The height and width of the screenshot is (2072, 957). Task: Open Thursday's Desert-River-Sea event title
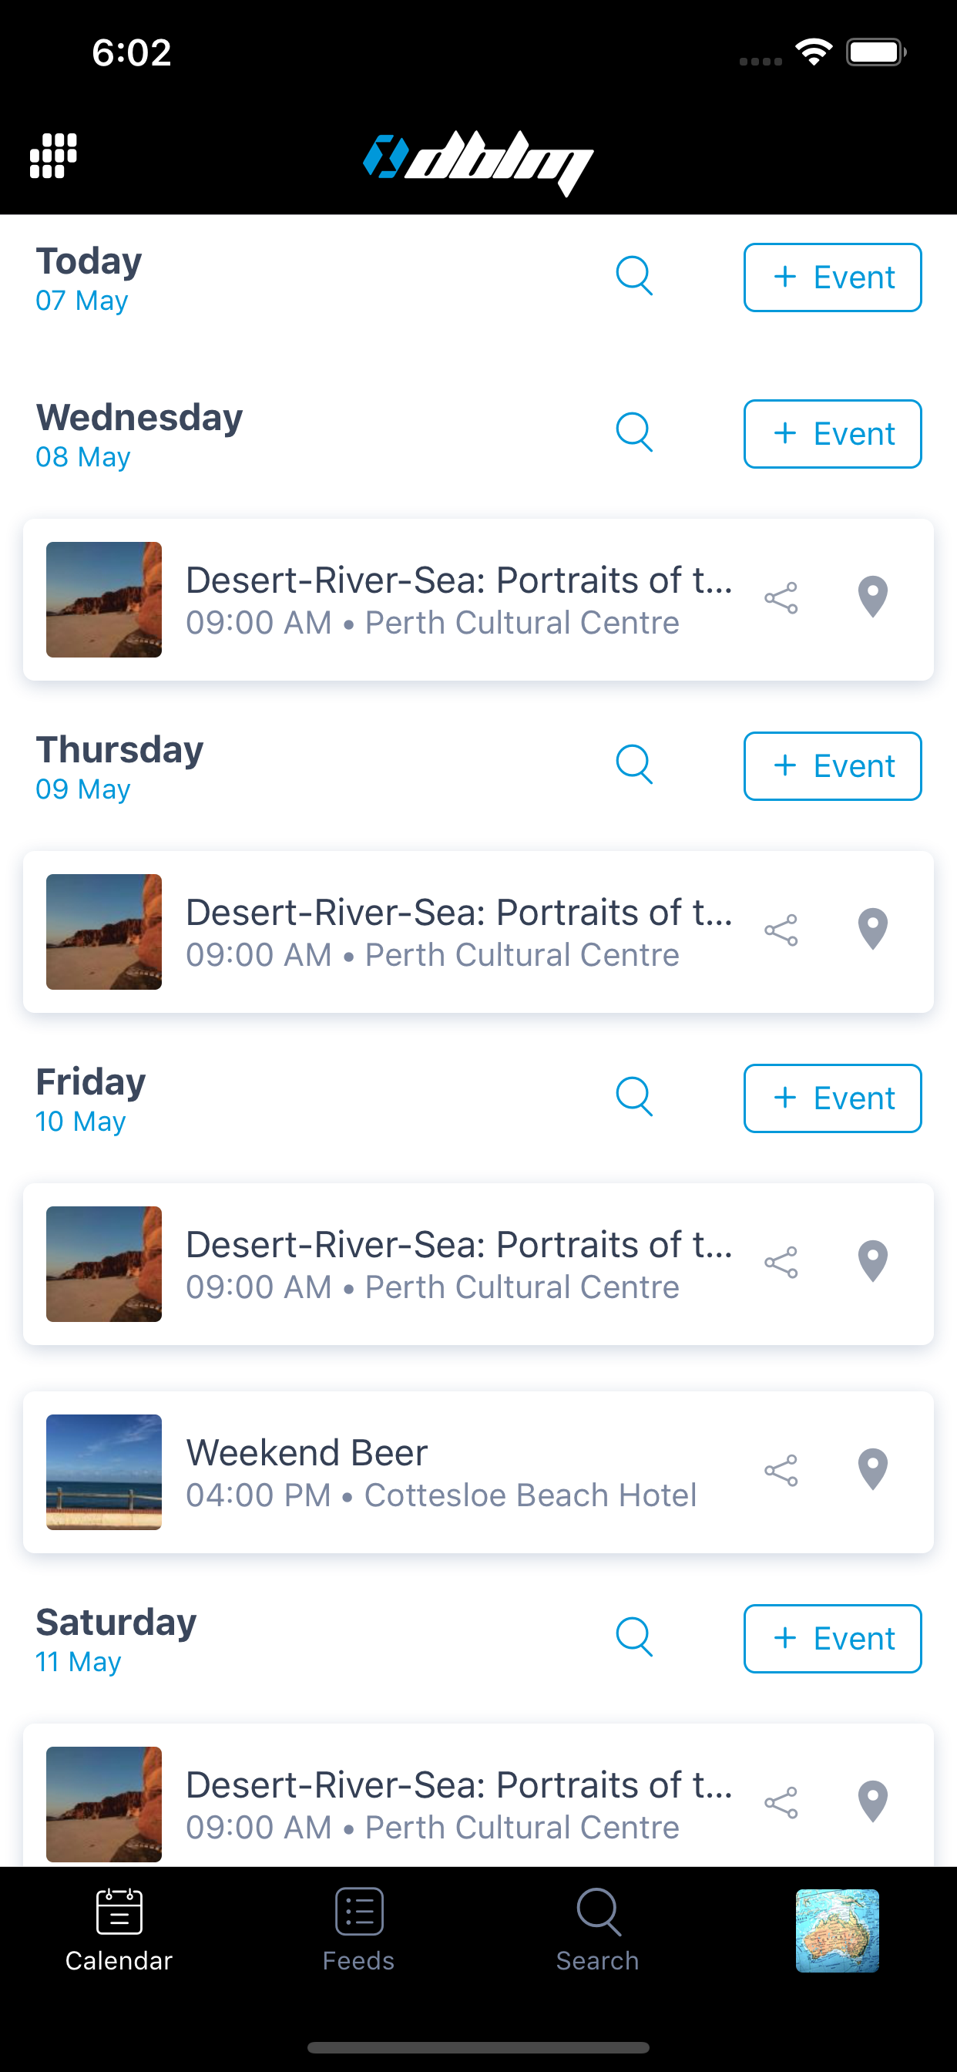click(x=458, y=912)
